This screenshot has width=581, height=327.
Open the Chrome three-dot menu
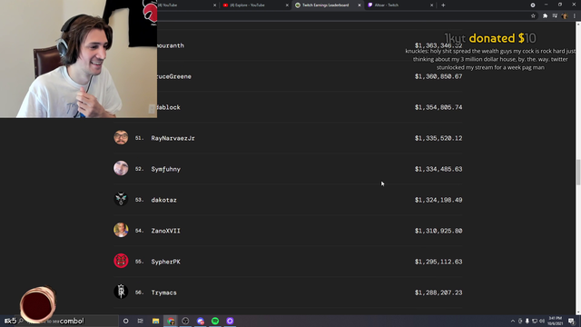click(x=575, y=15)
